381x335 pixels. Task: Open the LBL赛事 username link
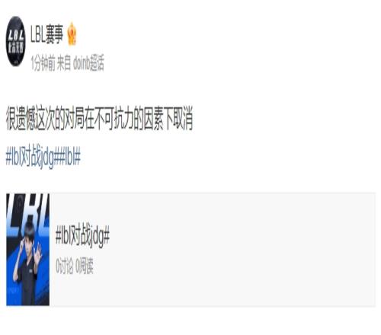coord(46,34)
